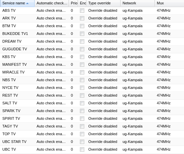Select the UBC STAR TV row
This screenshot has width=184, height=154.
click(x=92, y=142)
